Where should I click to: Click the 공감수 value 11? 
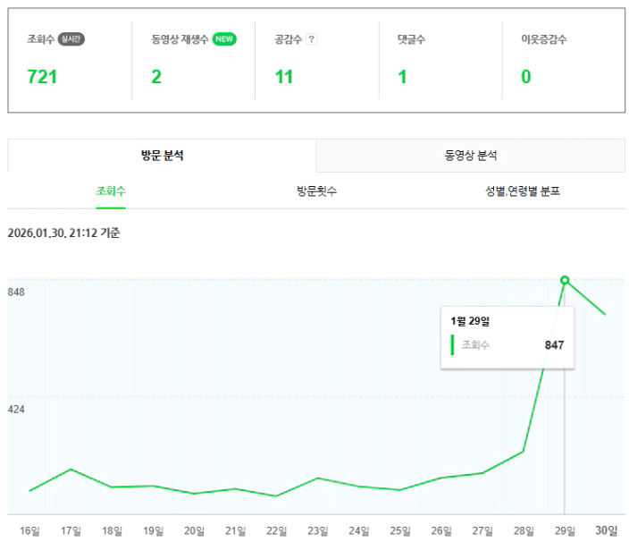284,77
